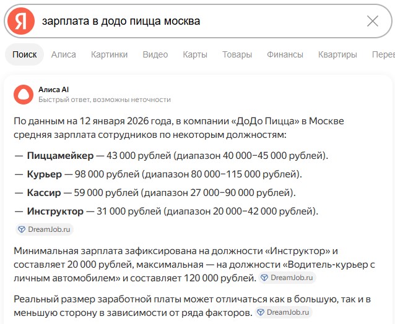This screenshot has height=324, width=395.
Task: Open DreamJob.ru source below the salary list
Action: (x=45, y=229)
